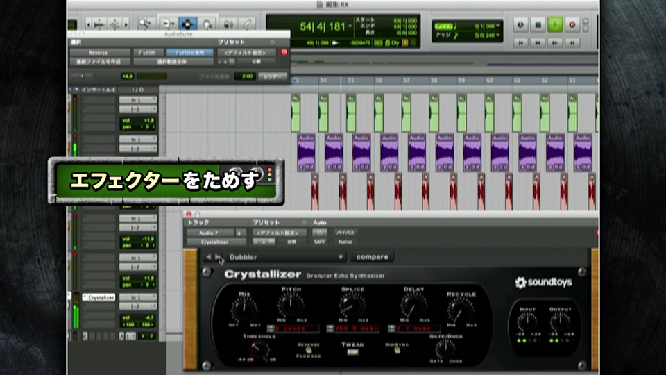Select the Zoomer tool
The width and height of the screenshot is (666, 375).
[145, 24]
